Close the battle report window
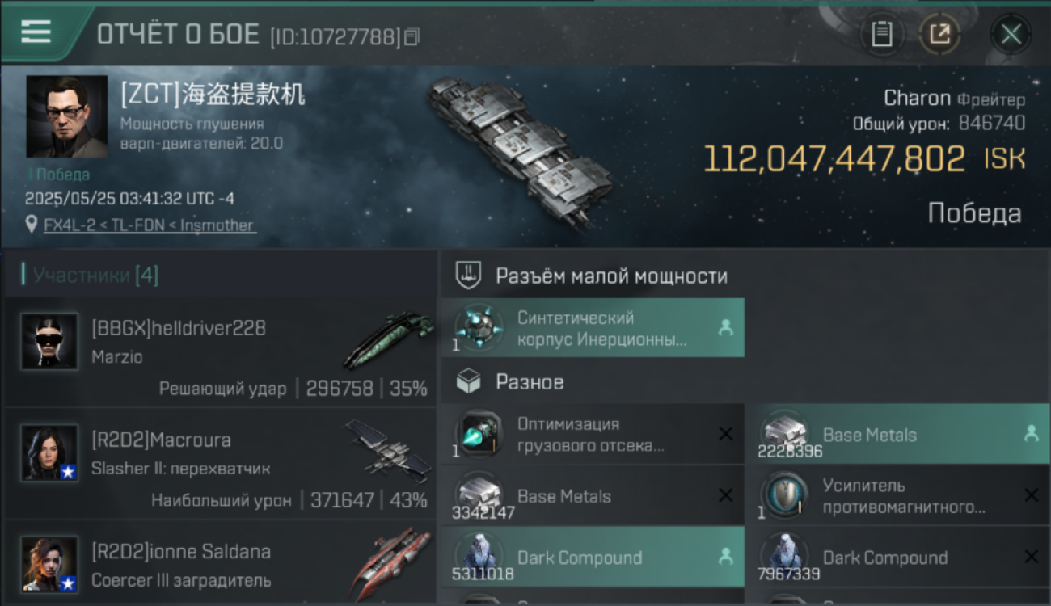The image size is (1051, 606). click(1011, 34)
